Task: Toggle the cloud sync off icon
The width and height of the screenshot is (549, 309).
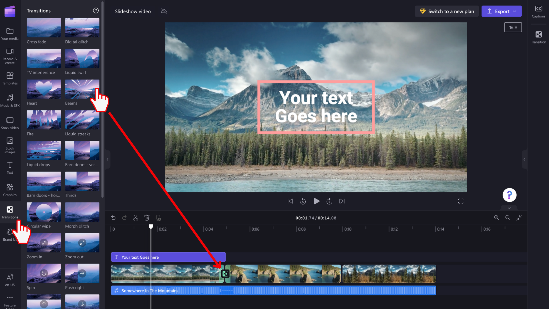Action: [x=164, y=11]
